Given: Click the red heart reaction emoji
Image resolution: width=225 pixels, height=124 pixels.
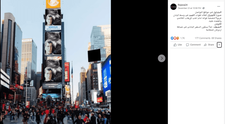Looking at the screenshot, I should [175, 38].
